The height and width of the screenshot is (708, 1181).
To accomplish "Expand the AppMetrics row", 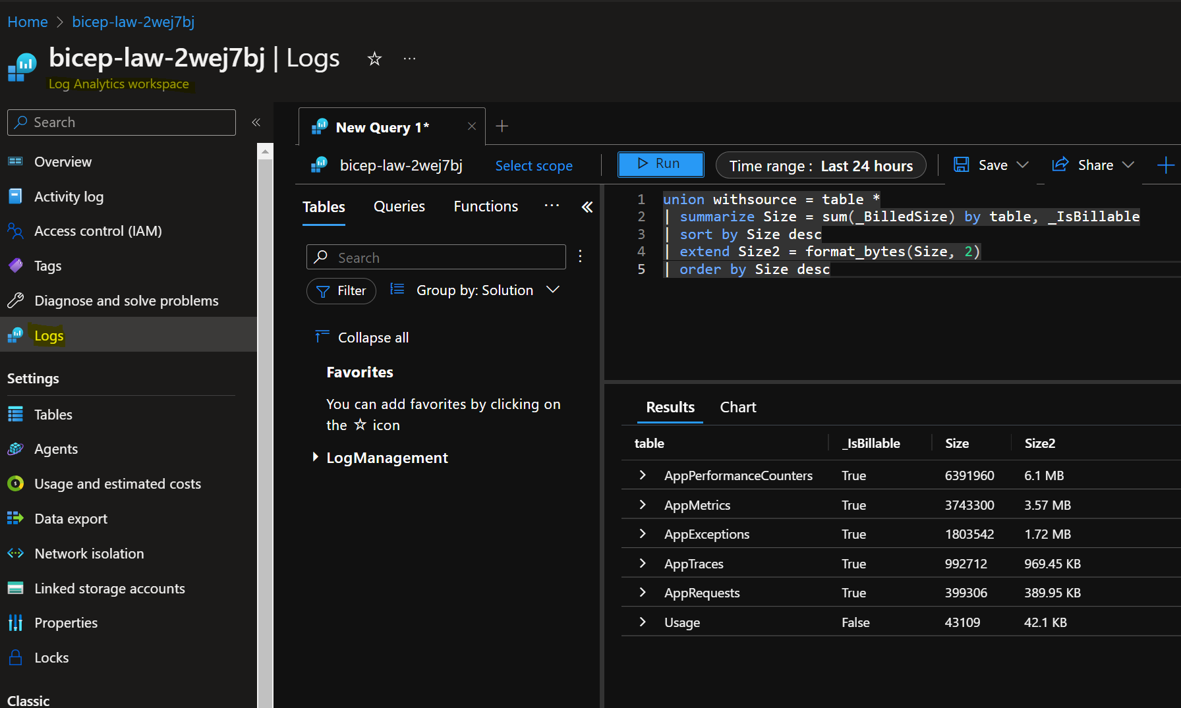I will pyautogui.click(x=643, y=504).
